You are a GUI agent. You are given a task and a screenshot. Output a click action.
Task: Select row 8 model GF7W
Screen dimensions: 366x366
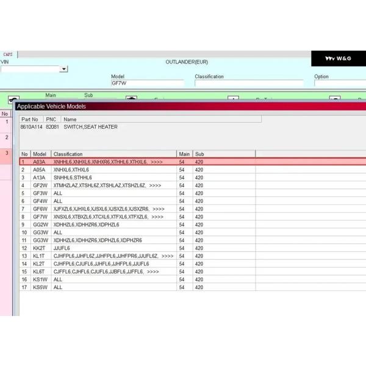tap(40, 217)
